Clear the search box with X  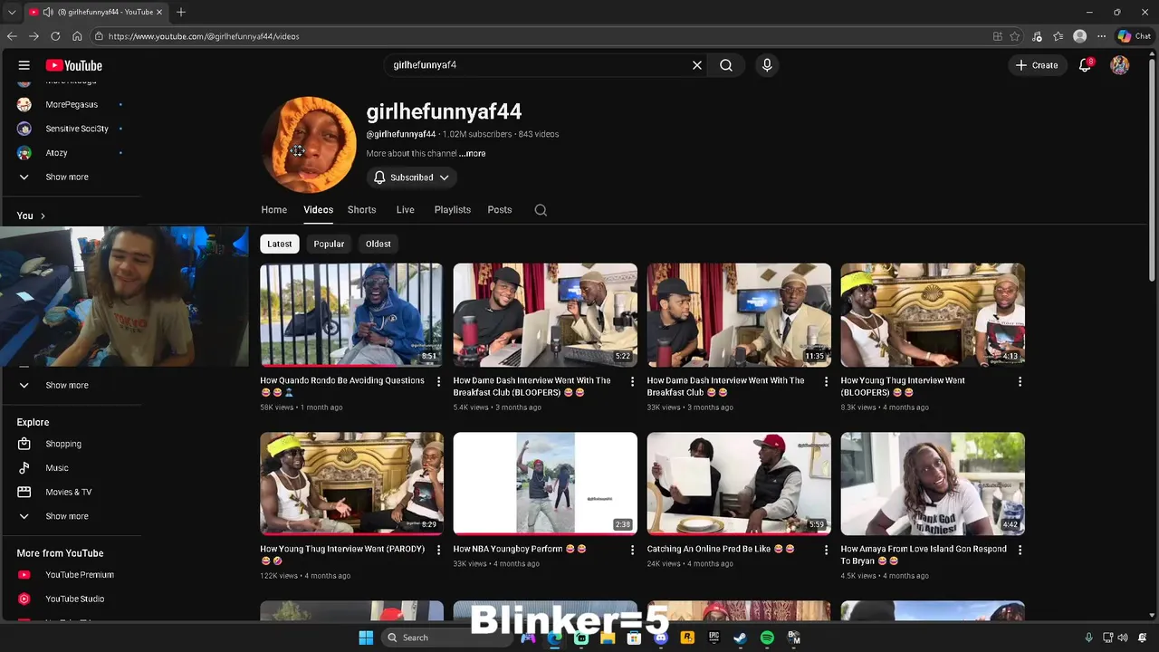click(x=697, y=65)
